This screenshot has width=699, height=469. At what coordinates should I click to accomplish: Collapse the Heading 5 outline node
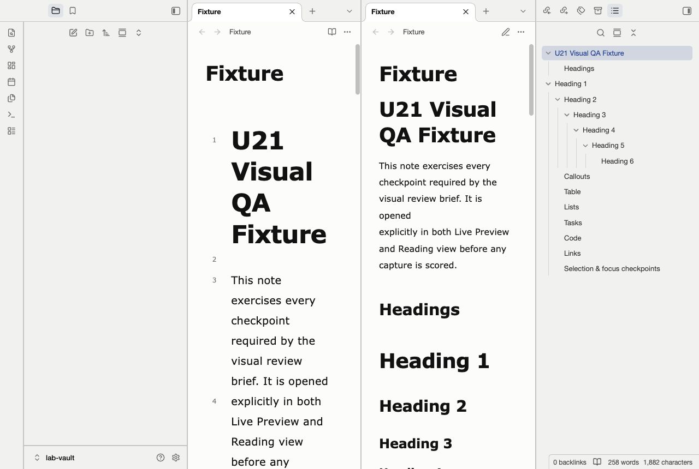(x=585, y=146)
